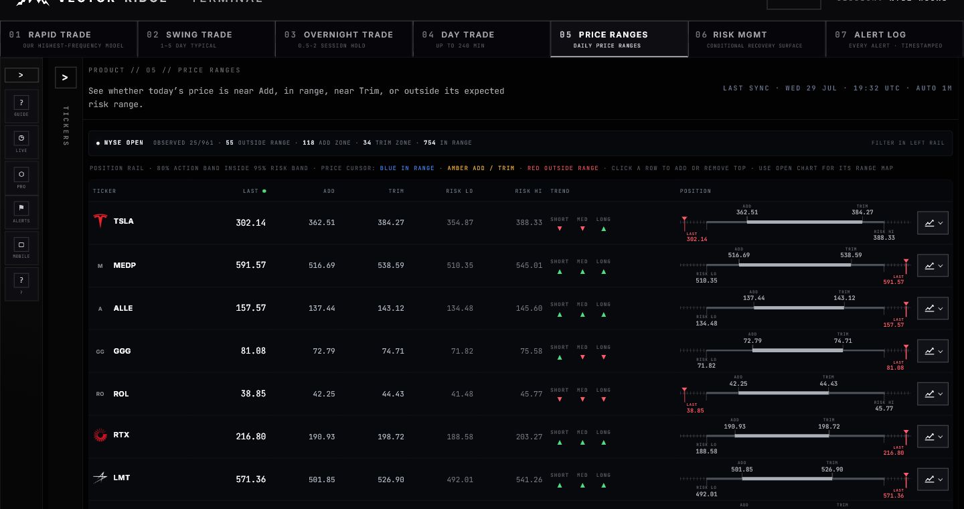
Task: Open chart dropdown for ALLE row
Action: coord(933,309)
